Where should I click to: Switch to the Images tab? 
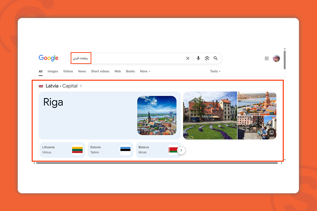[x=53, y=71]
